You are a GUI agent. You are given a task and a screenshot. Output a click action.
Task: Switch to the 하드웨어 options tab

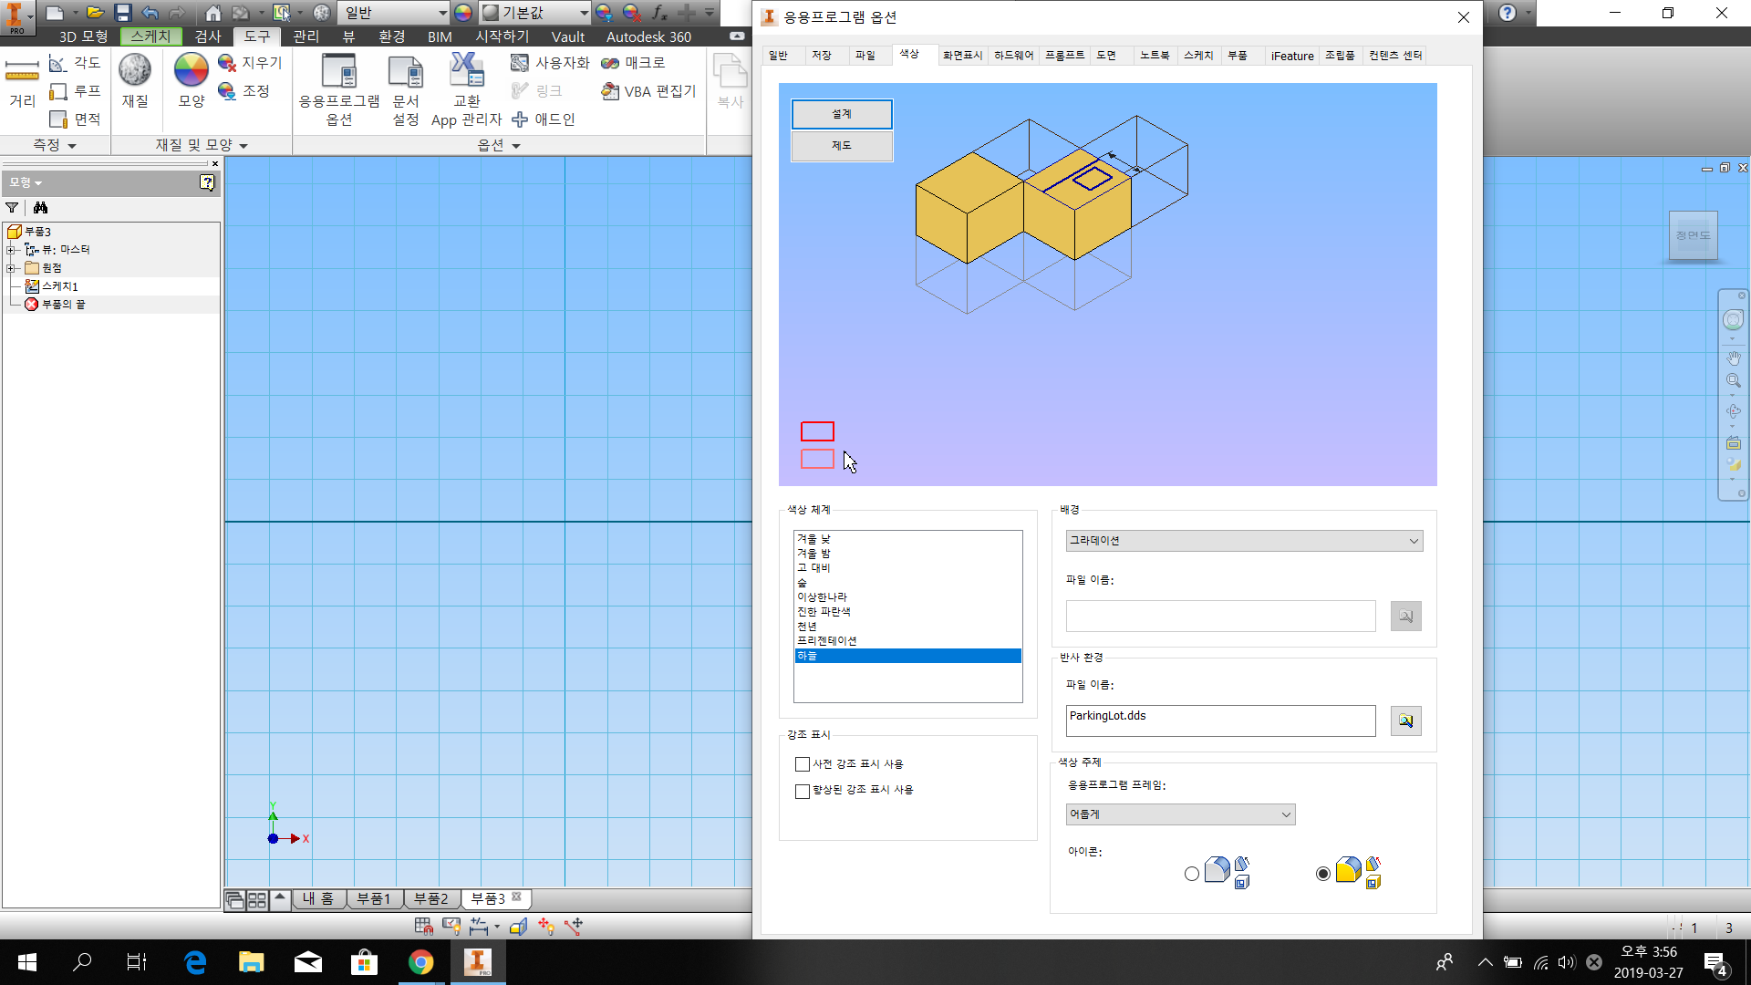tap(1013, 56)
